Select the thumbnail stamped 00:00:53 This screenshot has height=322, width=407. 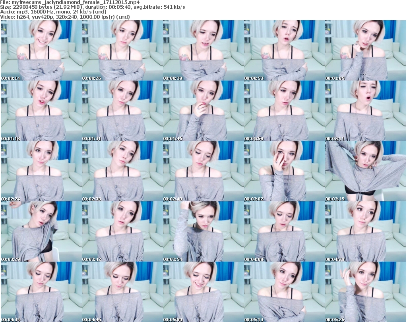[284, 50]
